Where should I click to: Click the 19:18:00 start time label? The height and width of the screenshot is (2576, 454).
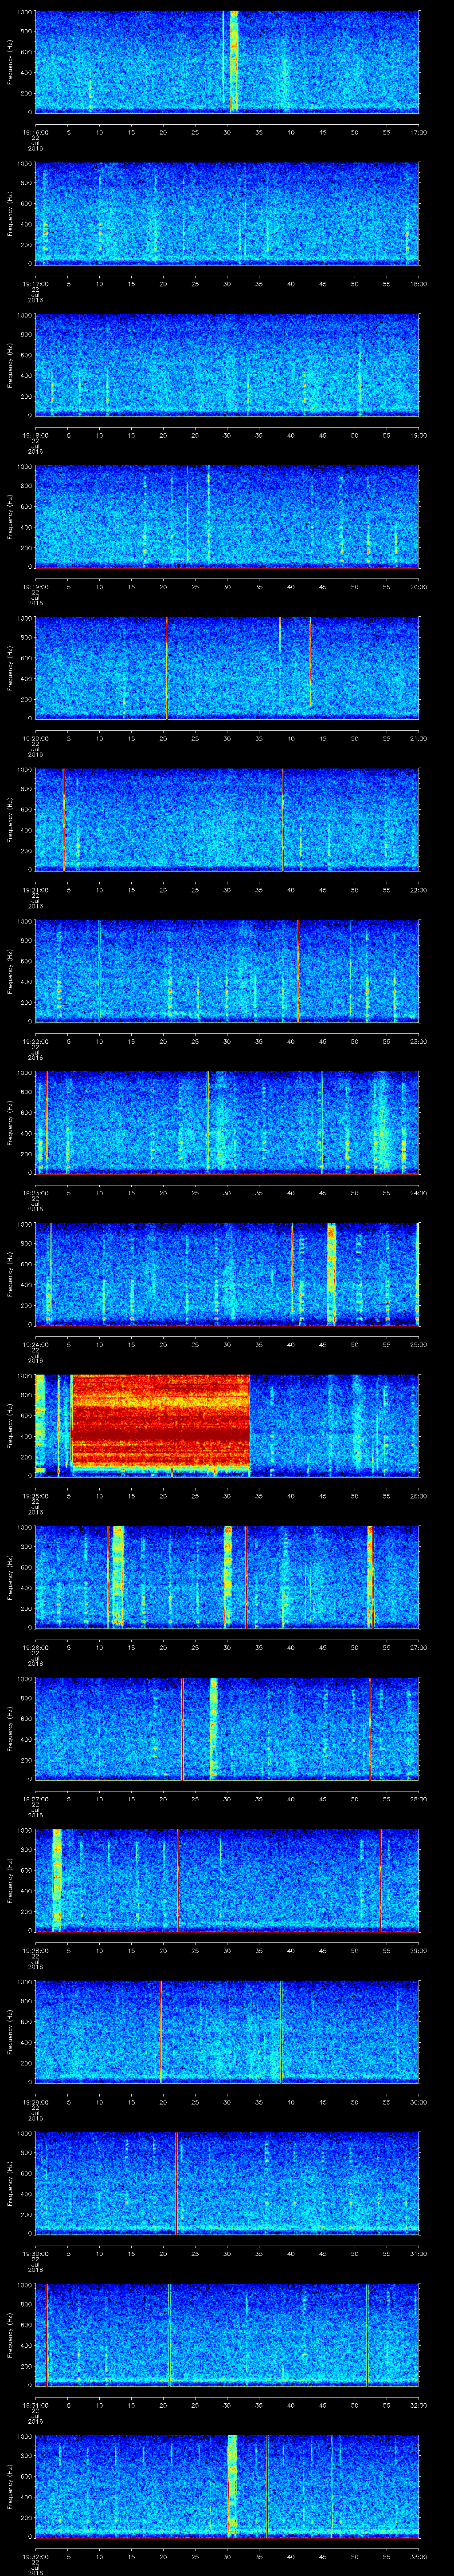point(35,435)
